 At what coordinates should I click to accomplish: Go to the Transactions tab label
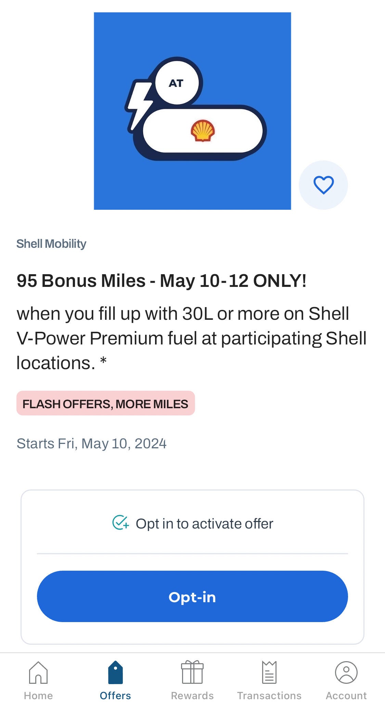269,696
